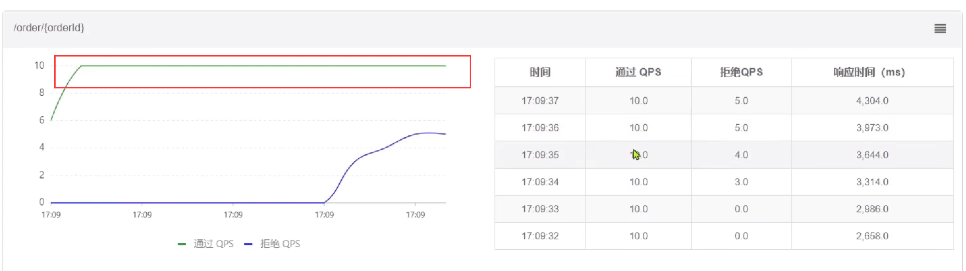Click the 4,304.0 response time value
This screenshot has width=966, height=271.
pos(872,101)
